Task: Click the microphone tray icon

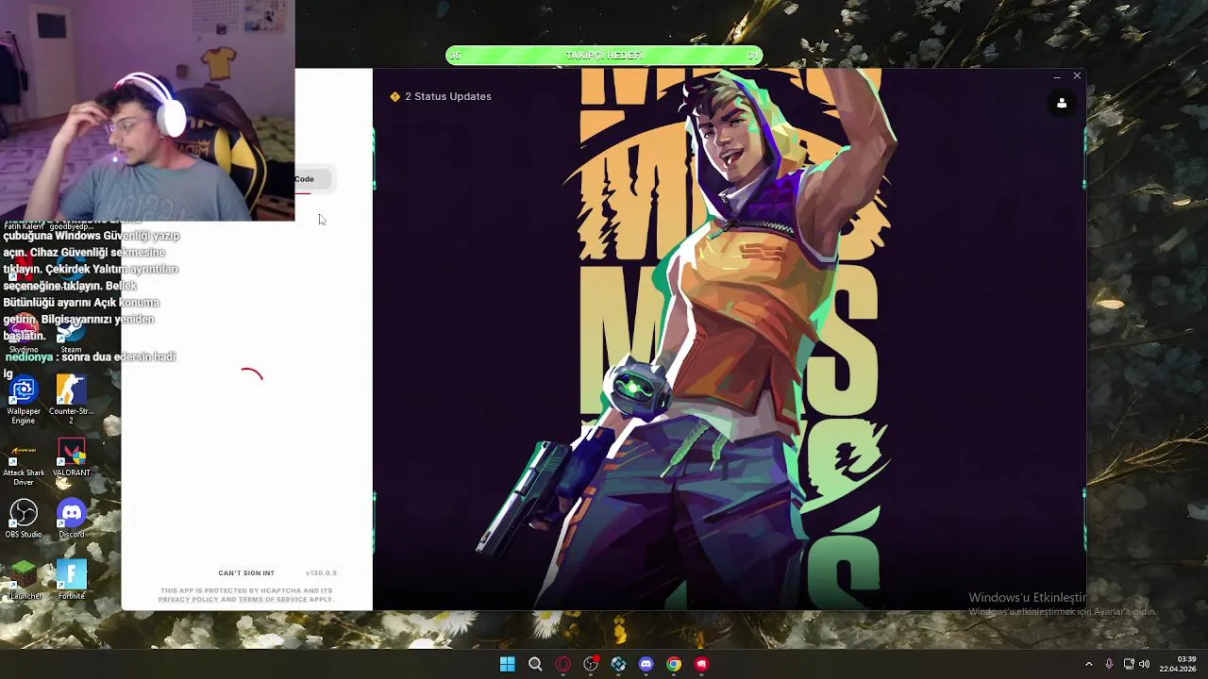Action: click(1109, 664)
